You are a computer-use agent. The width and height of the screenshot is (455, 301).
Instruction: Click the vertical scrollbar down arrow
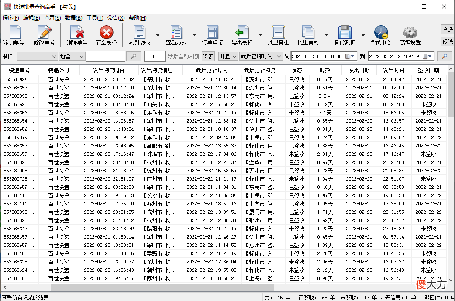pos(451,280)
